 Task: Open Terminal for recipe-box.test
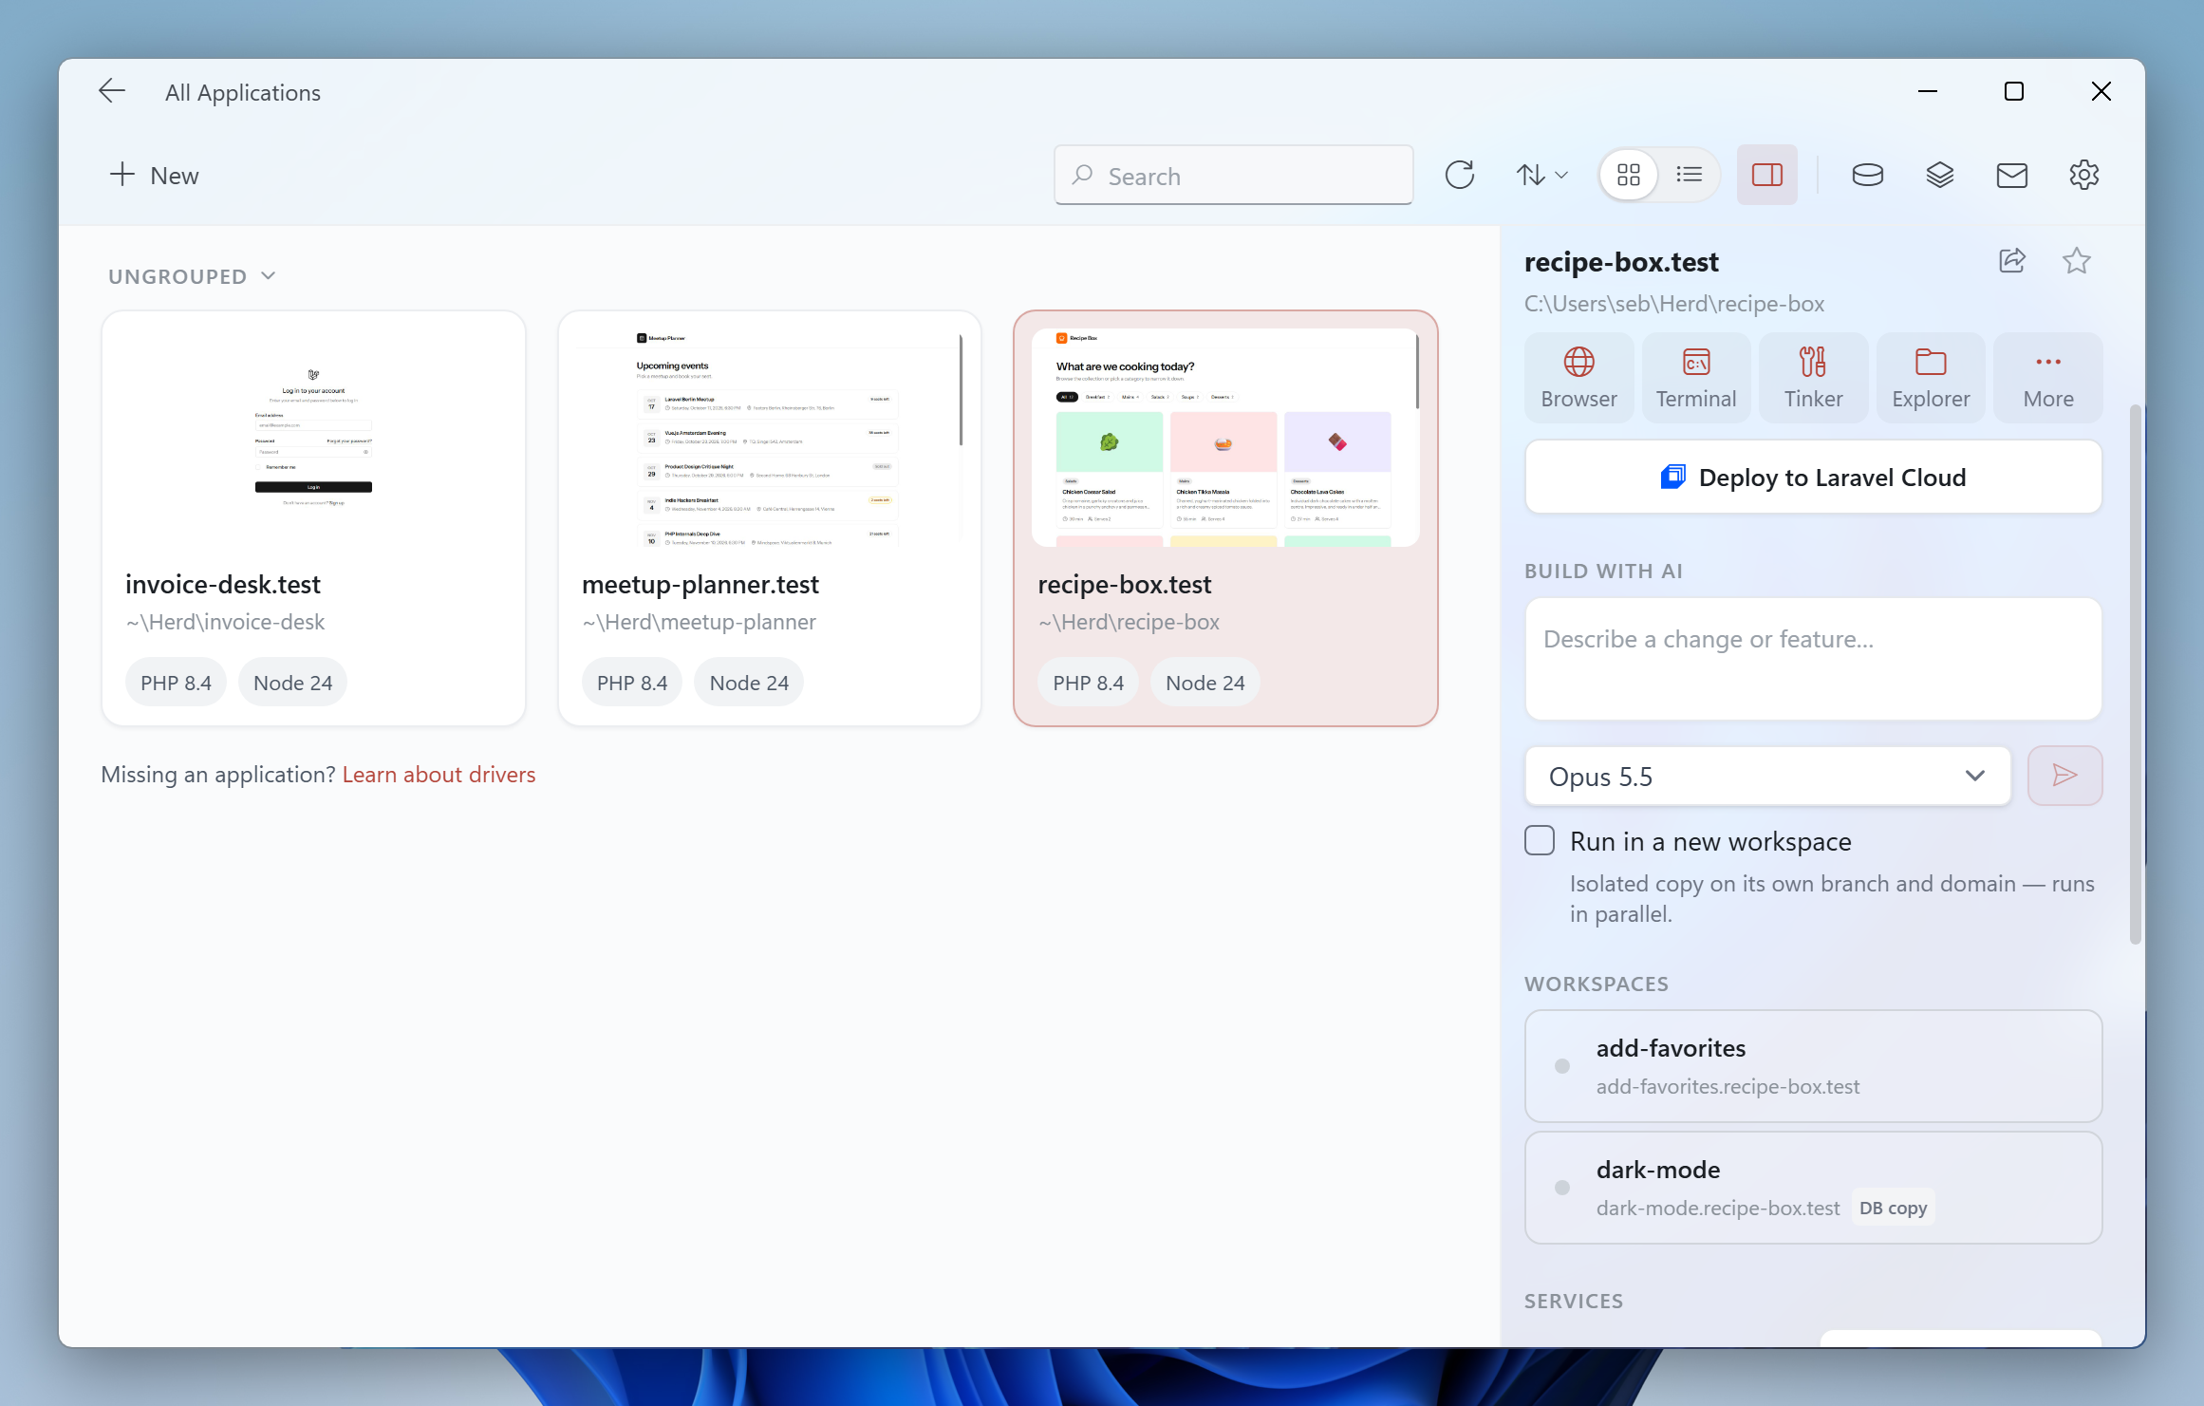(x=1696, y=378)
